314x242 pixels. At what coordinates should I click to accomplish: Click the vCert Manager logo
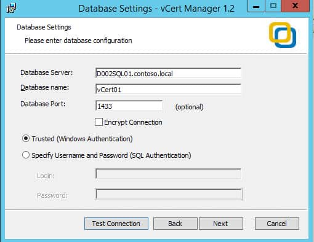click(283, 35)
